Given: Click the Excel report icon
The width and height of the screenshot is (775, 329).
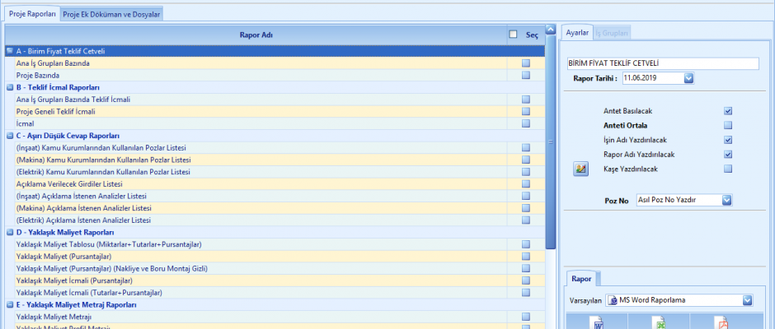Looking at the screenshot, I should [x=661, y=323].
